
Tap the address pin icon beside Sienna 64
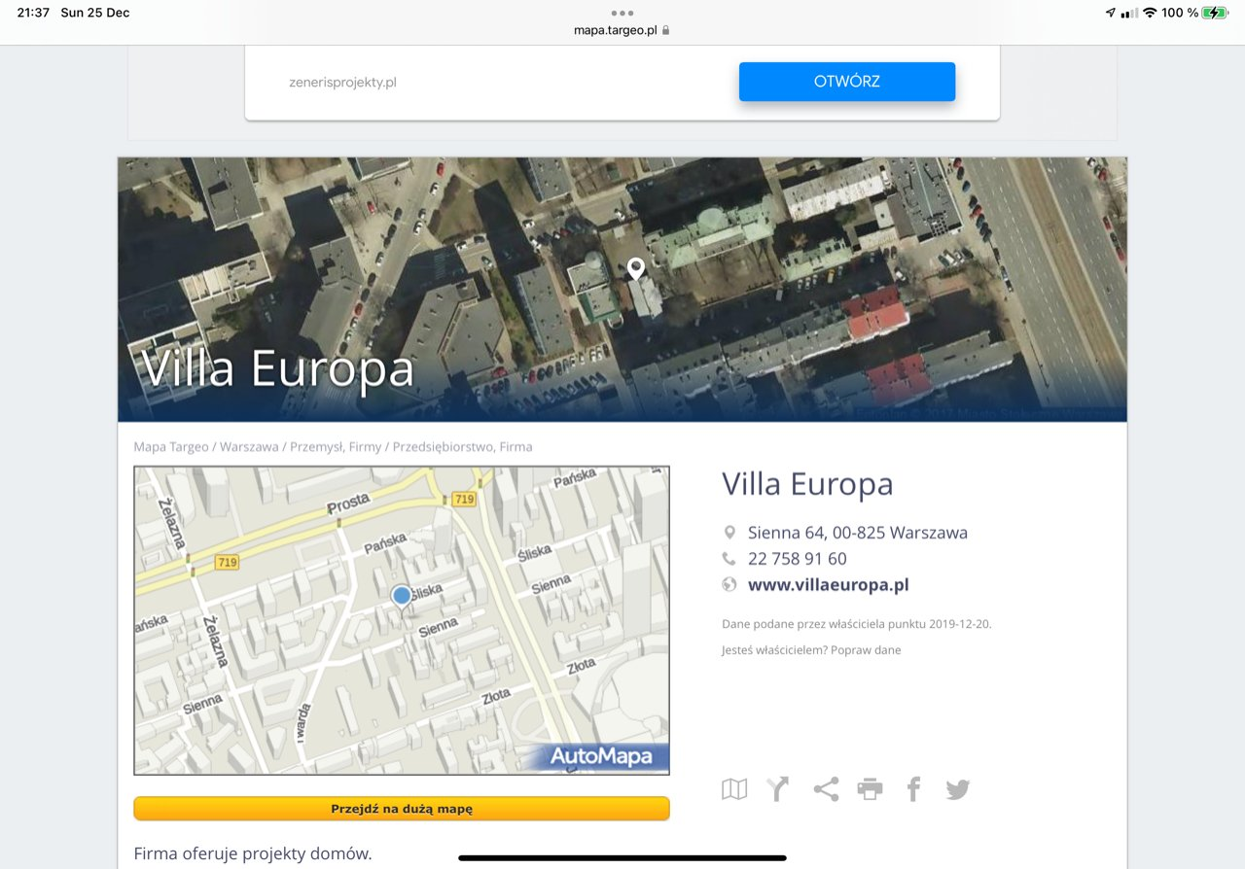tap(729, 533)
